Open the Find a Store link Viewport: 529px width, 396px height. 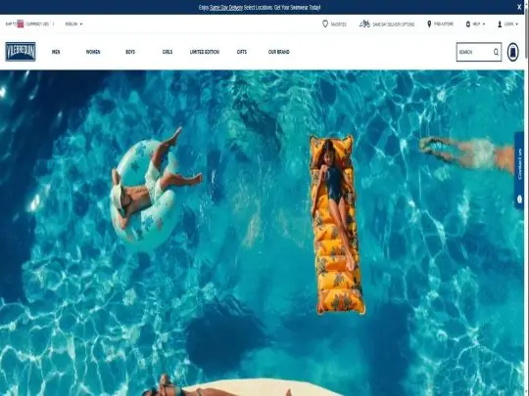click(x=444, y=23)
